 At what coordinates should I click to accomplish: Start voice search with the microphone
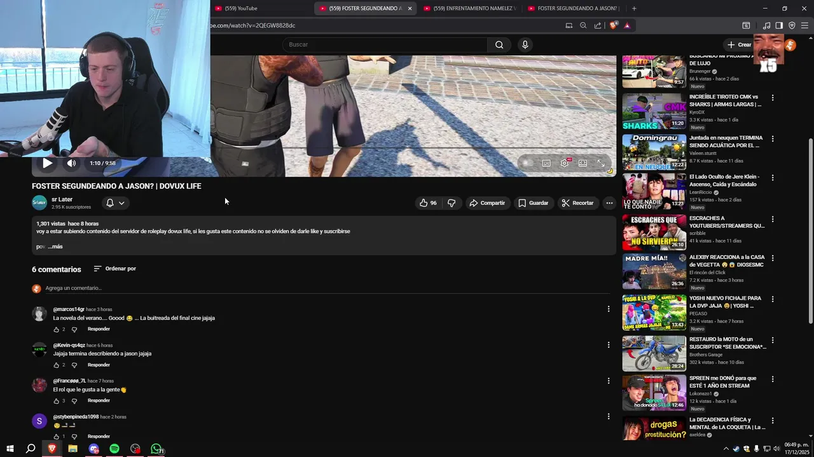(525, 44)
